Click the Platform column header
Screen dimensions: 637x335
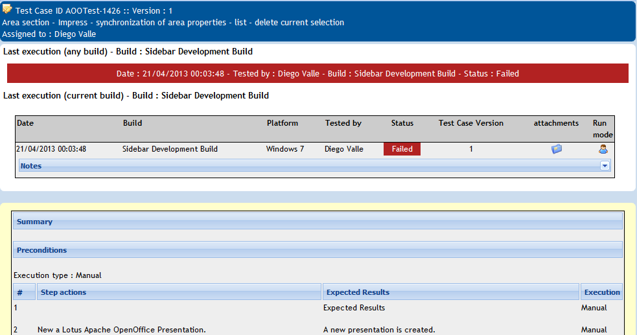point(283,123)
